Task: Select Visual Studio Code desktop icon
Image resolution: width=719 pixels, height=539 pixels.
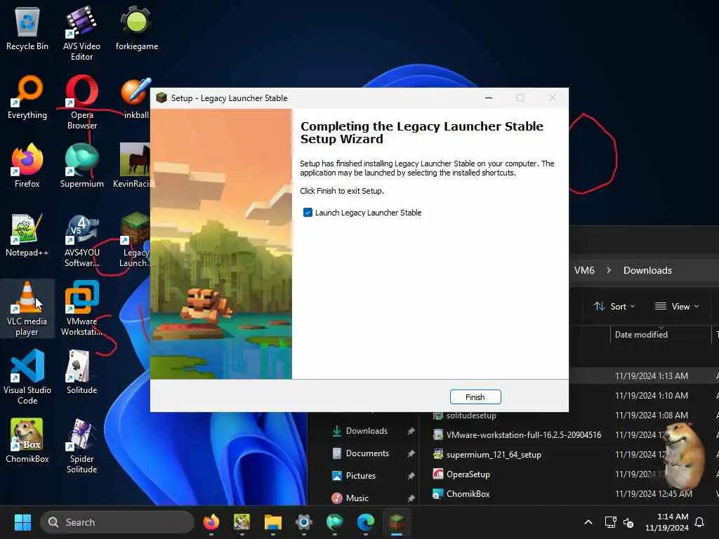Action: coord(27,377)
